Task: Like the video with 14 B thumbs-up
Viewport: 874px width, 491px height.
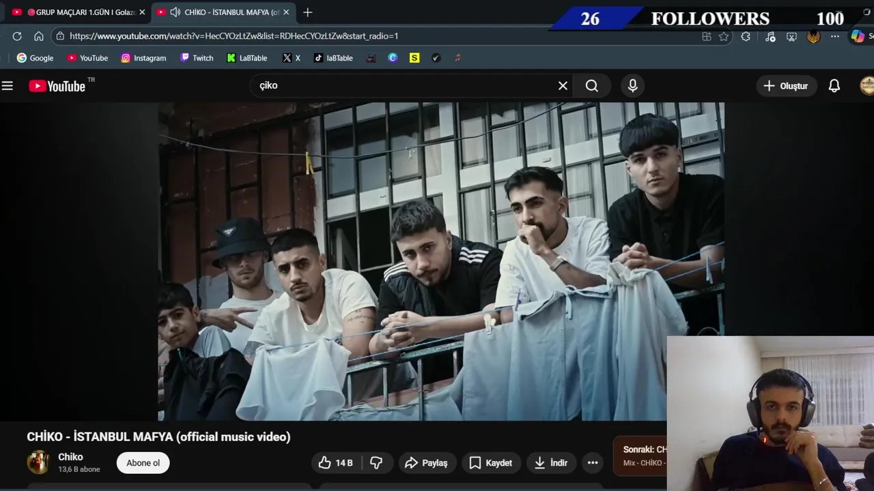Action: pyautogui.click(x=335, y=463)
